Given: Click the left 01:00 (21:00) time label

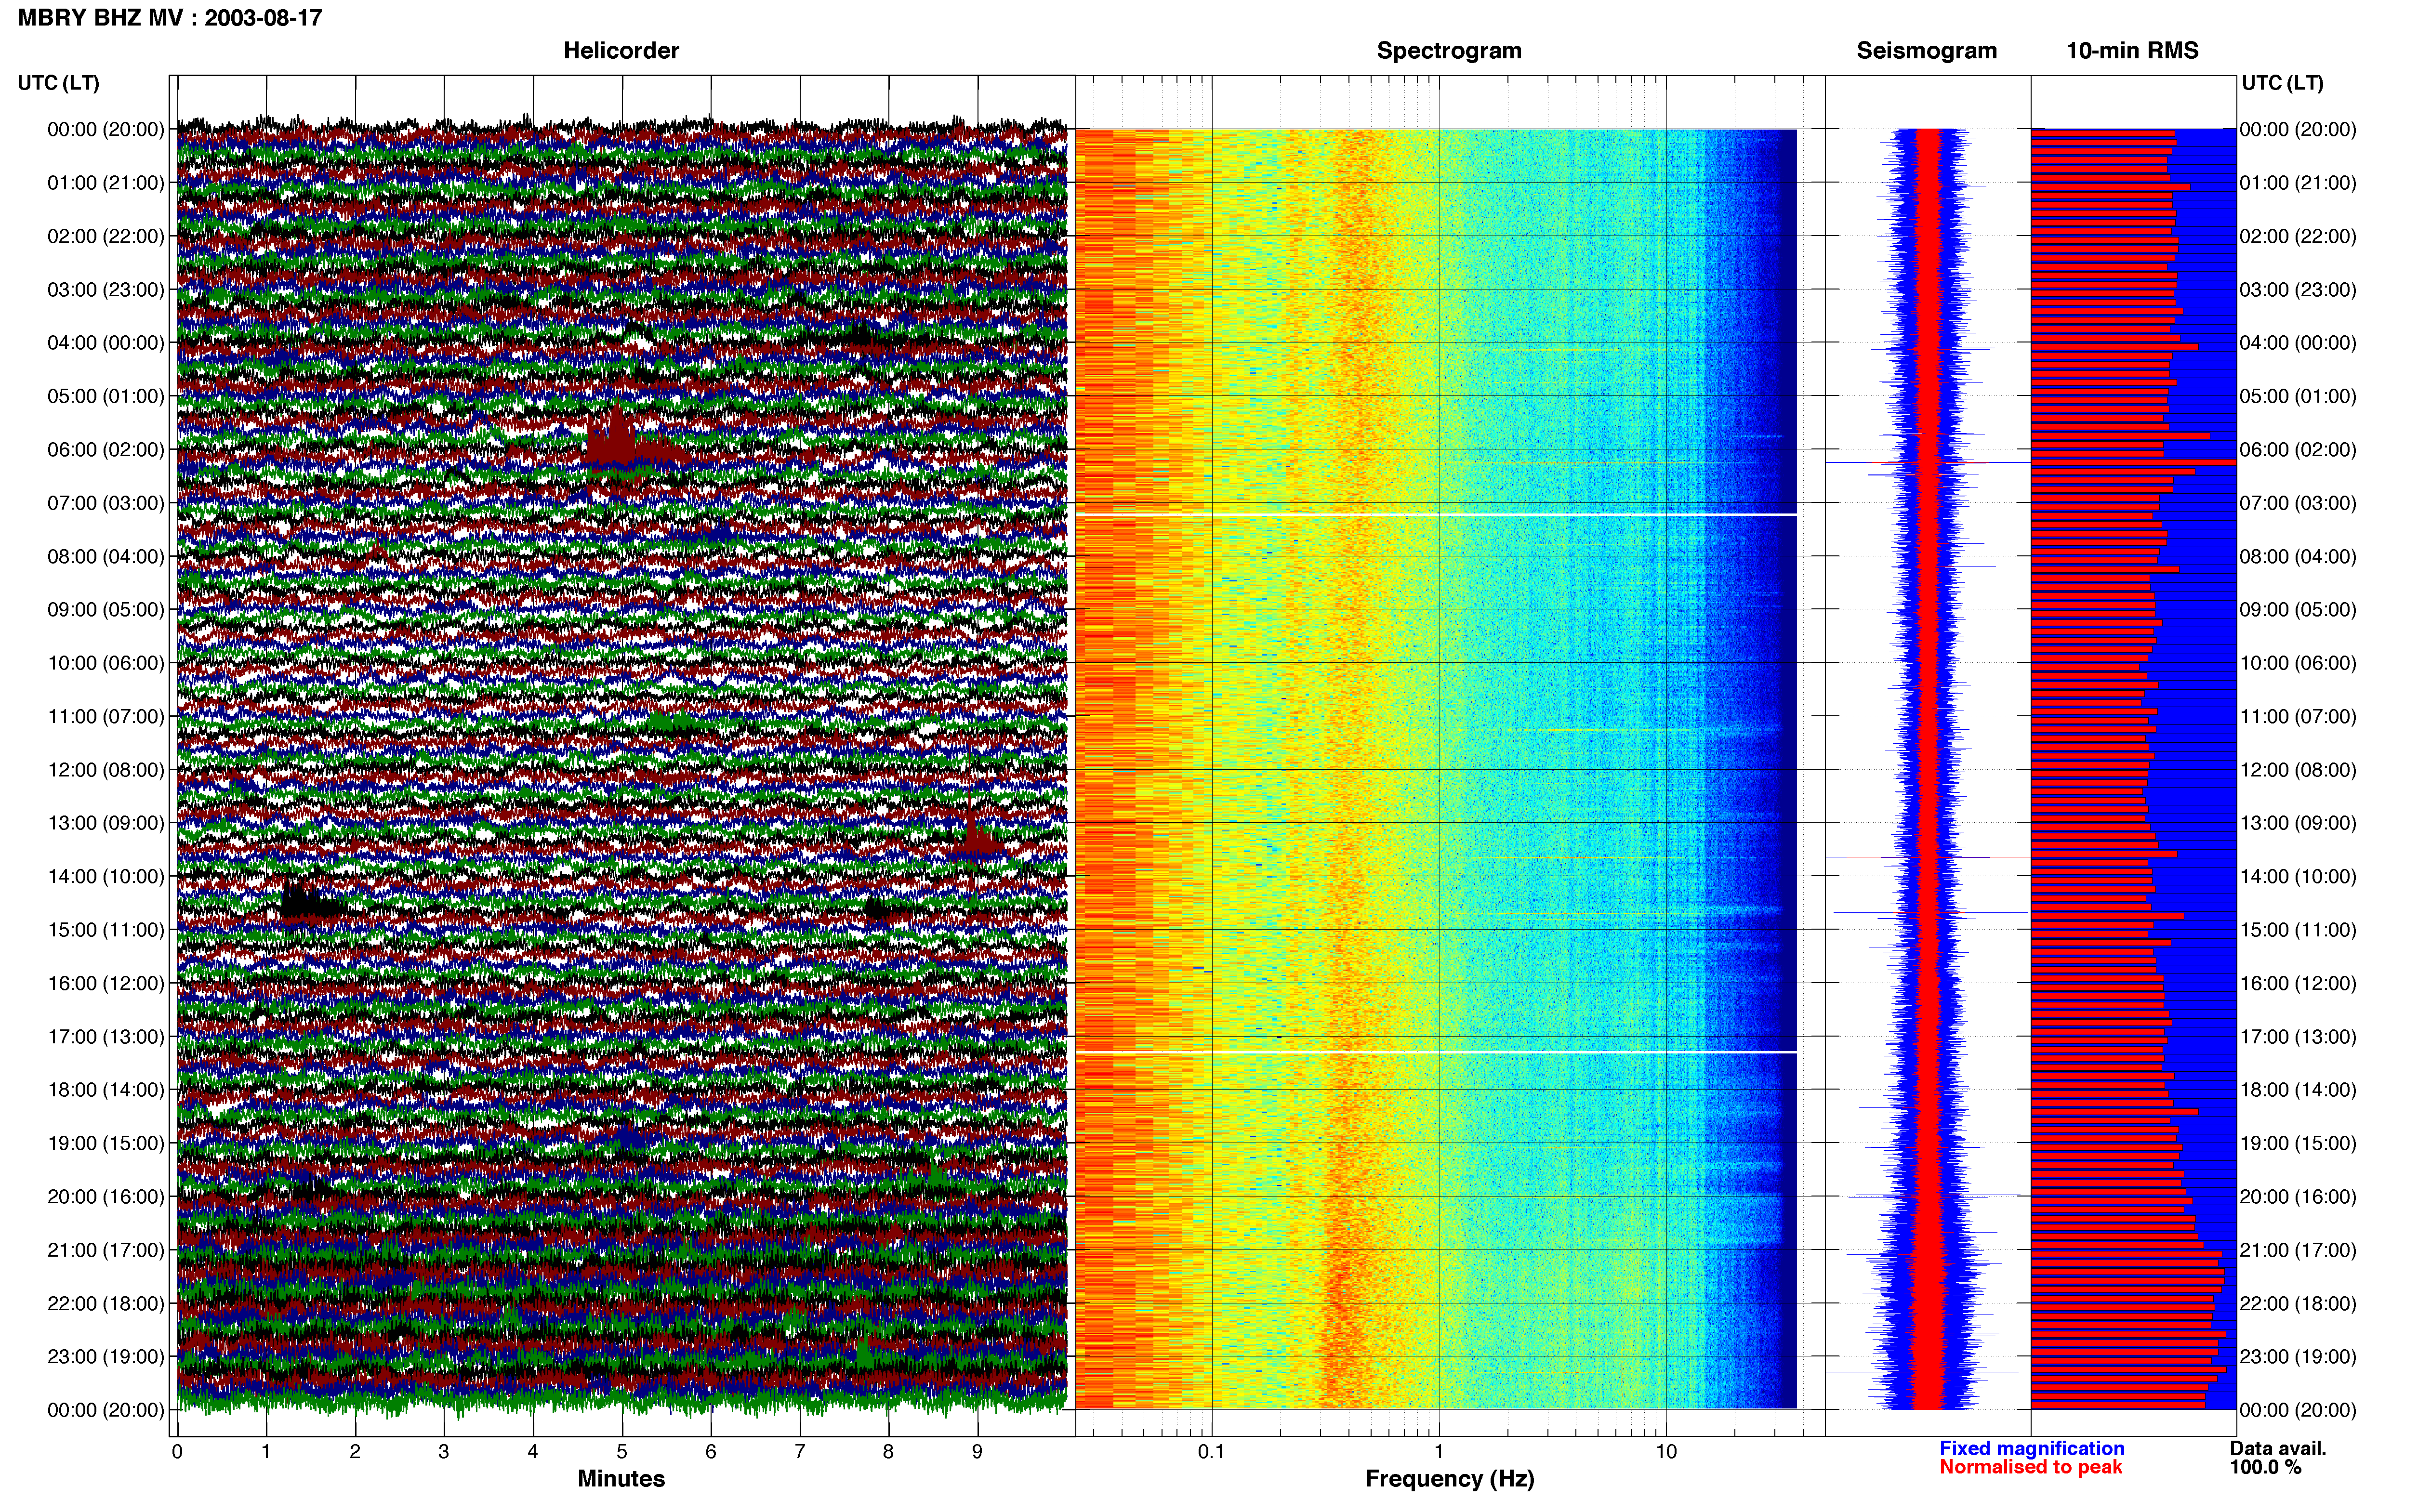Looking at the screenshot, I should pyautogui.click(x=106, y=183).
